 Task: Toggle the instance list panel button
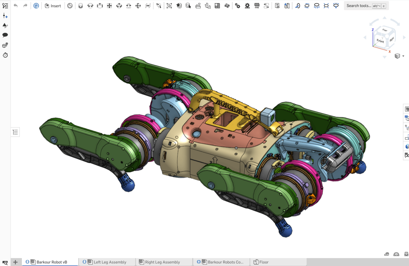(x=15, y=132)
